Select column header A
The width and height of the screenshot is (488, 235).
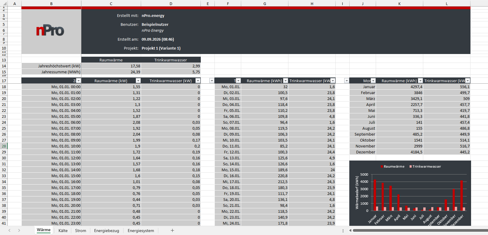15,4
